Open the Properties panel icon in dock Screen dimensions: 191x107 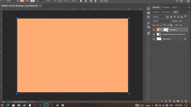coord(149,33)
